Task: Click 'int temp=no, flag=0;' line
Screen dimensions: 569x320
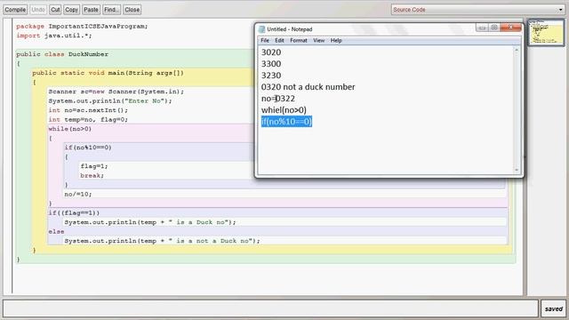Action: click(88, 119)
